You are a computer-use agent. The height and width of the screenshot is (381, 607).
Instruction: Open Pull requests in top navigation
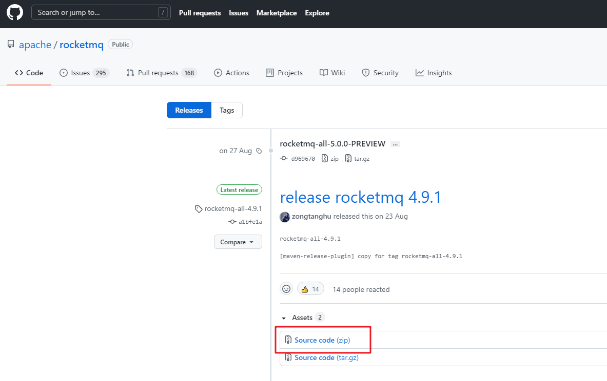pos(200,13)
